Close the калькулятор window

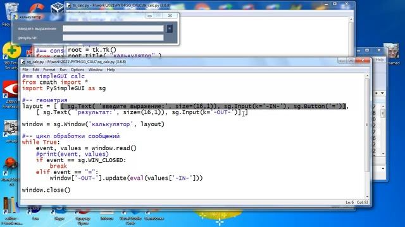(x=170, y=16)
